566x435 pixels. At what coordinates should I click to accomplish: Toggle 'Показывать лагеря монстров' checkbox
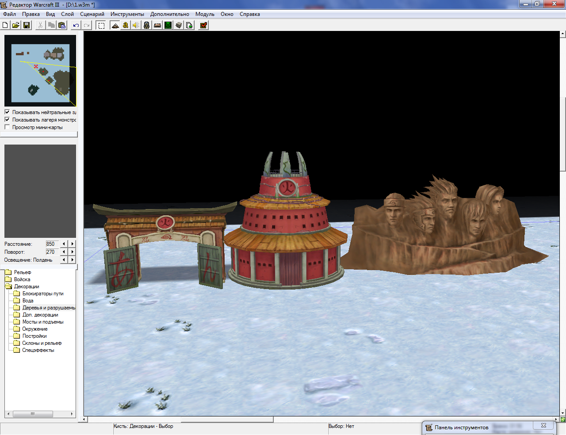click(7, 120)
